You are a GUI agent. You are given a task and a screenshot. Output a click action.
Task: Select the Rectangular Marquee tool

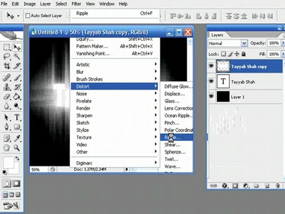click(7, 47)
